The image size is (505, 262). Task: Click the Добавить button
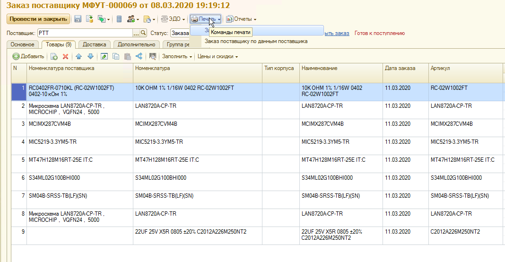point(28,56)
